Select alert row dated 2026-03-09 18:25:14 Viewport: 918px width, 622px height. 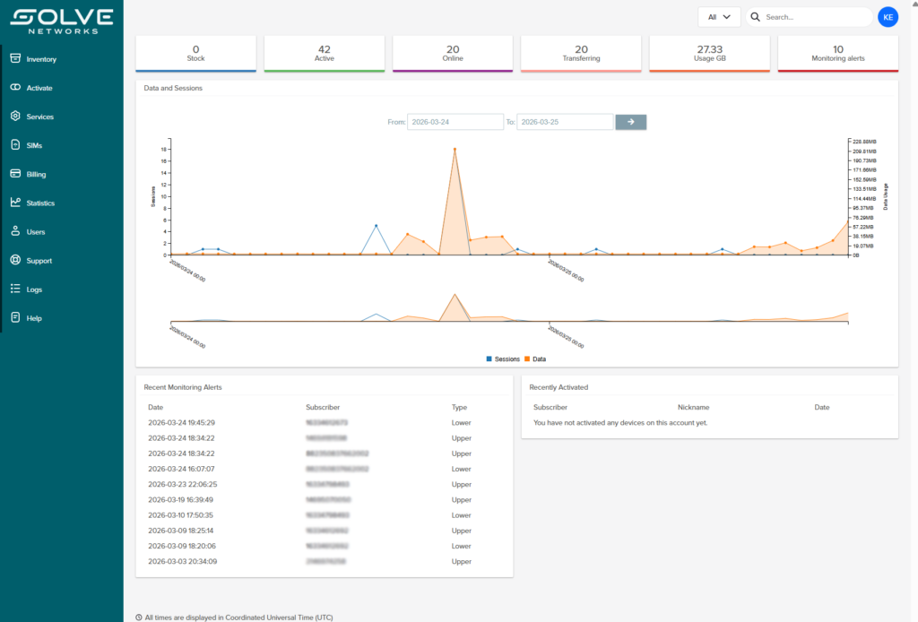[x=324, y=531]
